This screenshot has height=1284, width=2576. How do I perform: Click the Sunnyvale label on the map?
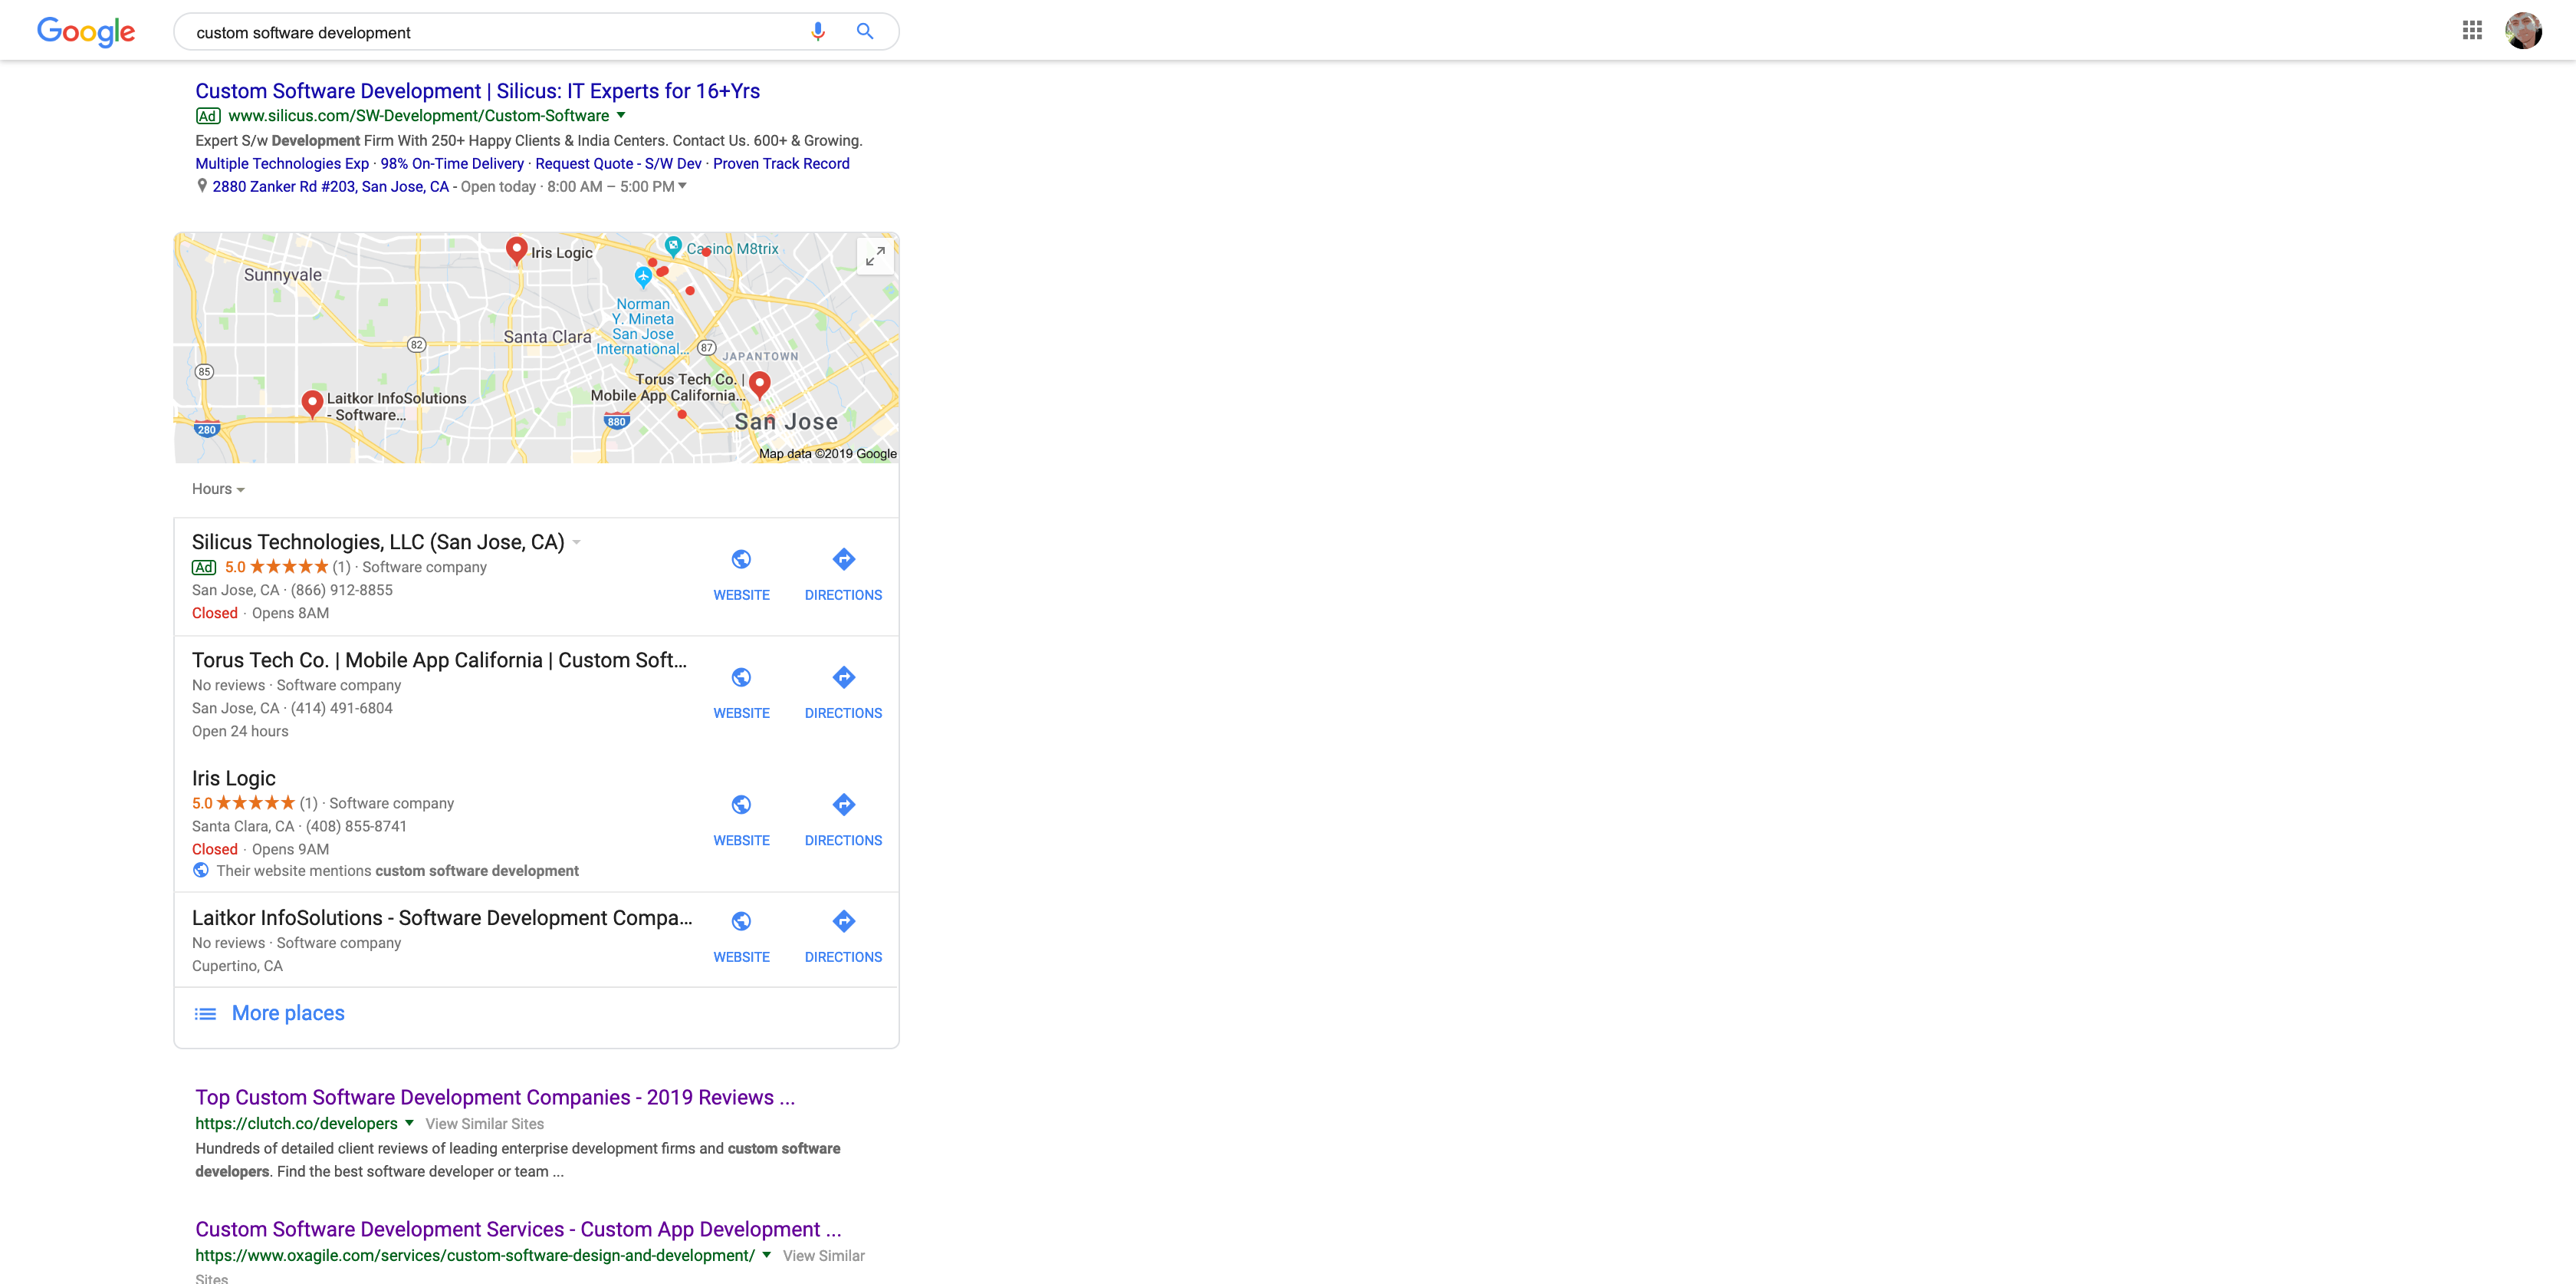tap(283, 275)
